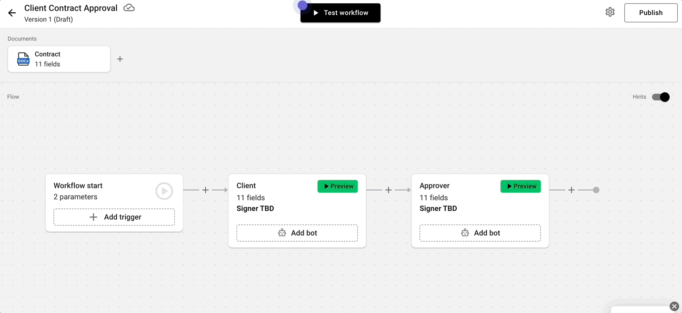Screen dimensions: 682x313
Task: Select the Client step title
Action: point(246,186)
